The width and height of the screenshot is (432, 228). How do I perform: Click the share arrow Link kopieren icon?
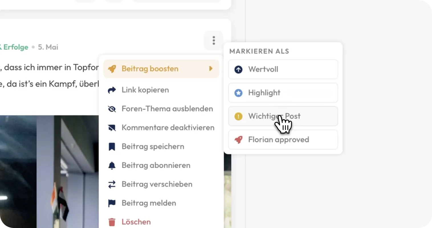pos(112,90)
